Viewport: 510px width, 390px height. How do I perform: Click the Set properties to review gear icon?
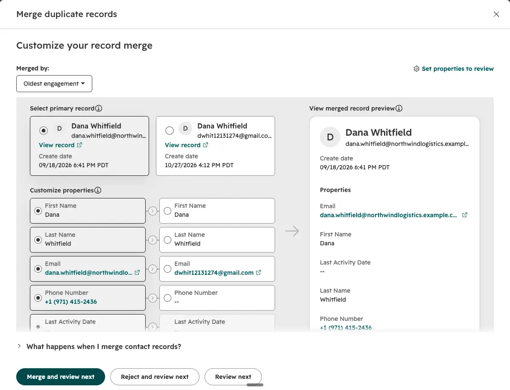pos(416,69)
